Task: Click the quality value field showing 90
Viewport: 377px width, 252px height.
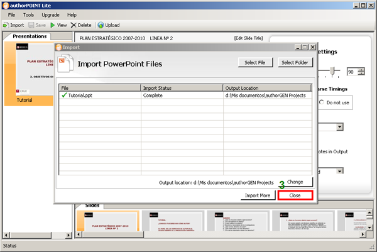Action: pyautogui.click(x=352, y=72)
